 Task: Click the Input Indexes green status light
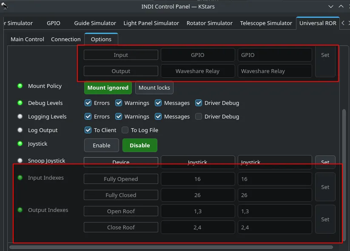point(20,178)
